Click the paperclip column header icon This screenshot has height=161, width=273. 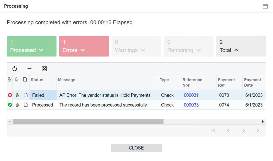[17, 80]
